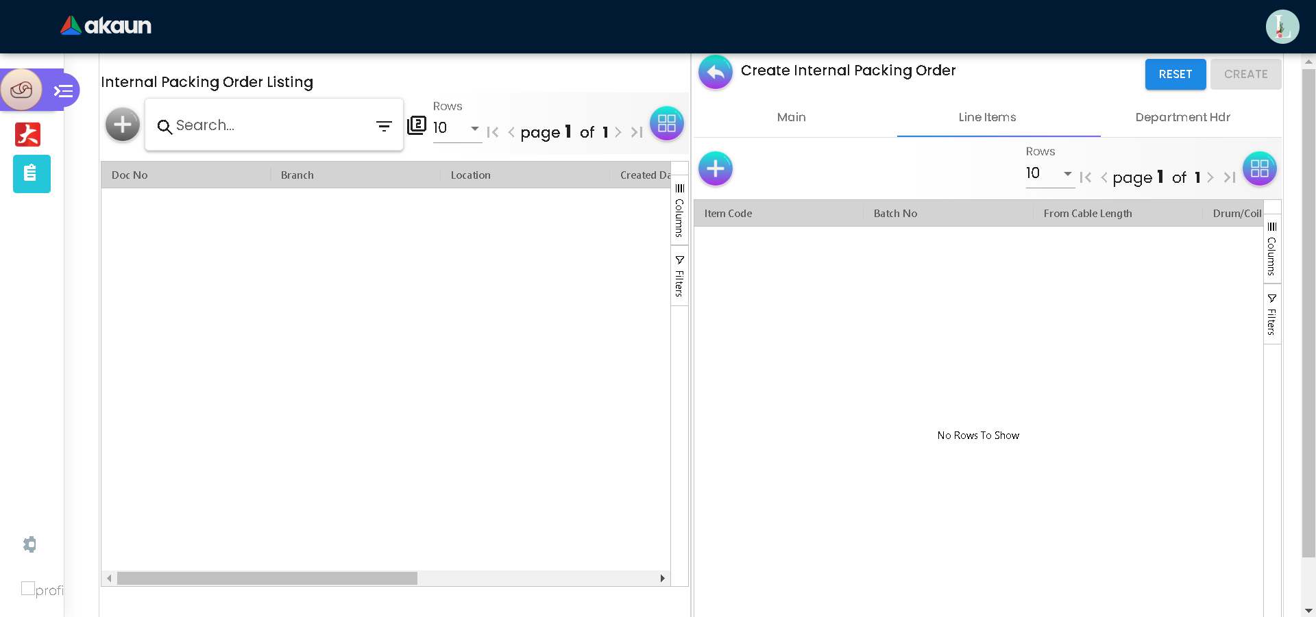Open Rows dropdown in listing
Viewport: 1316px width, 617px height.
pyautogui.click(x=457, y=128)
